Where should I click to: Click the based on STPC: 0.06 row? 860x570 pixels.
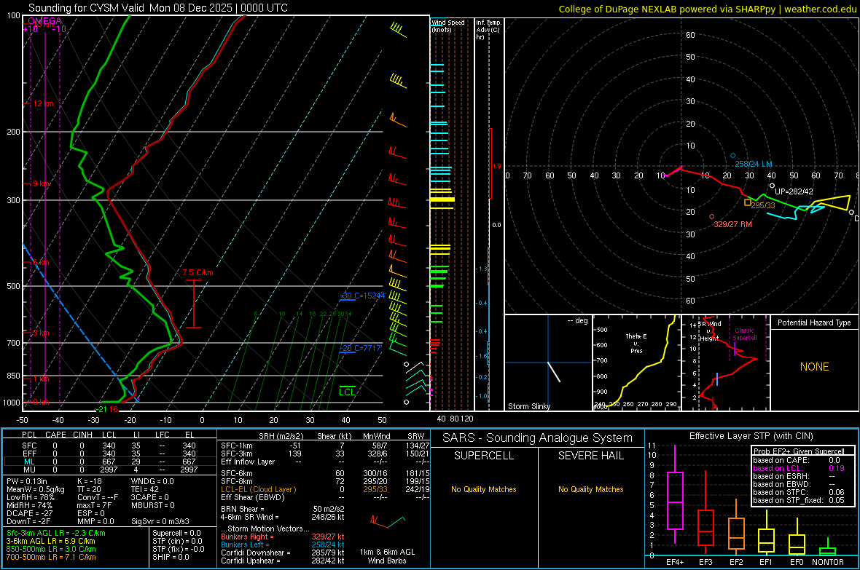[x=799, y=492]
